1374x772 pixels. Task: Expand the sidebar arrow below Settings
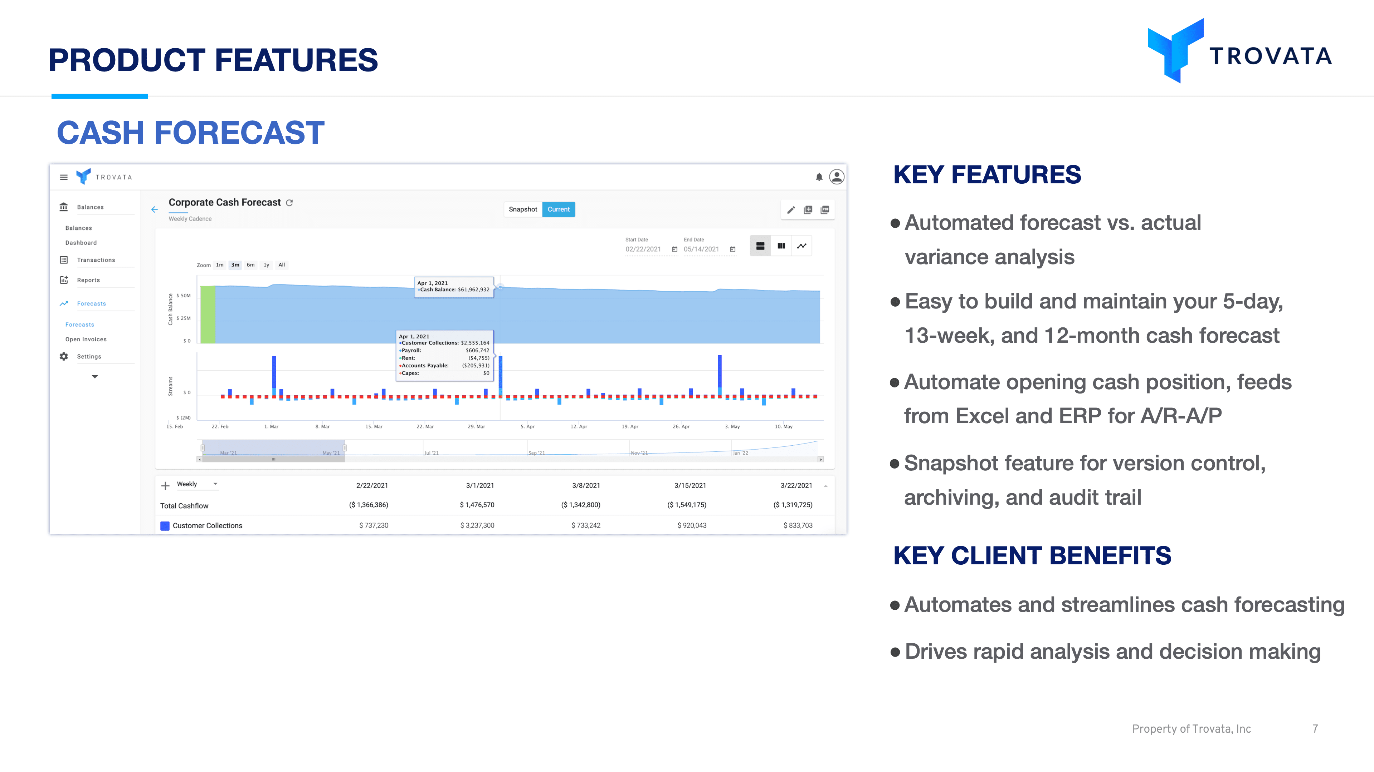(x=94, y=377)
